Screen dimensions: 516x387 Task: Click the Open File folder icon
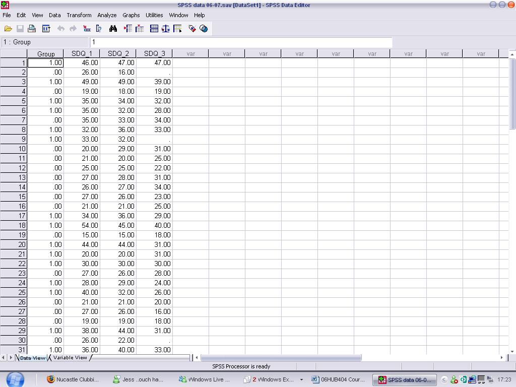[x=8, y=29]
